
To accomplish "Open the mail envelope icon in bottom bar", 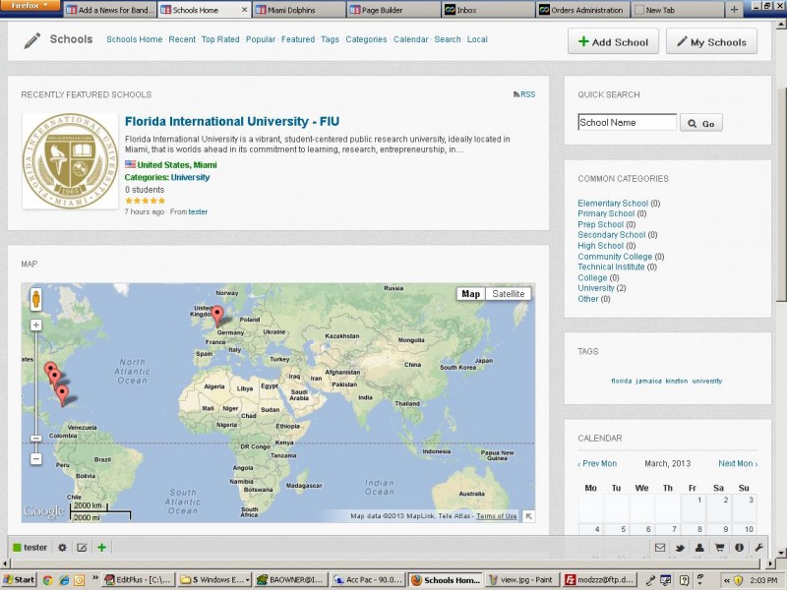I will click(x=660, y=548).
